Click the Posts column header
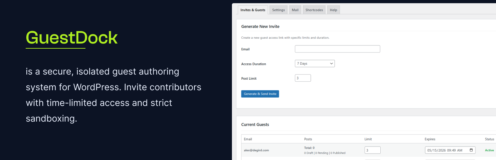 308,139
